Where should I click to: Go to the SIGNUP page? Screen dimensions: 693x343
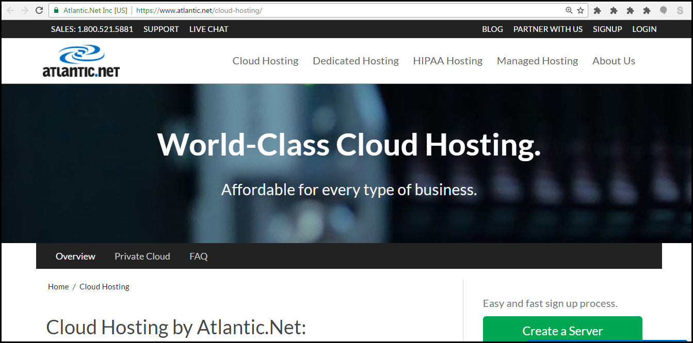tap(607, 29)
